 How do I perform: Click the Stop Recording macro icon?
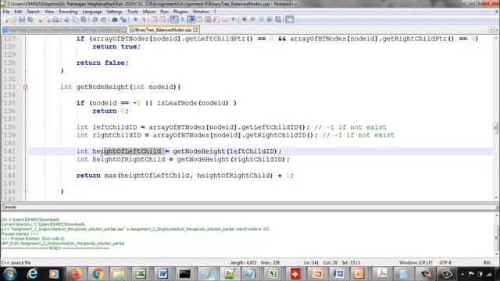click(x=252, y=20)
